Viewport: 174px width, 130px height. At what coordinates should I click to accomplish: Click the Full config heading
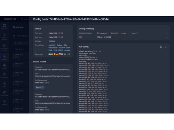click(x=84, y=47)
